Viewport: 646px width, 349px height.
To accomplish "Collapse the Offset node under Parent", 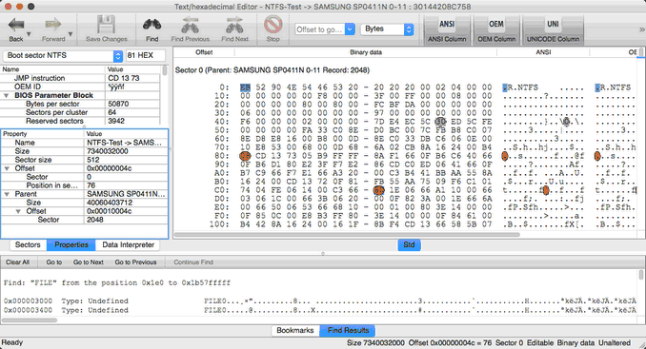I will [18, 211].
